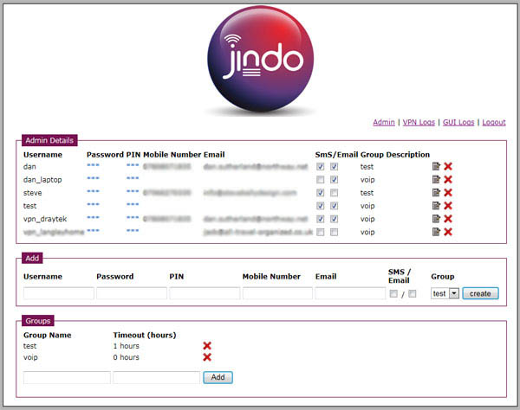Focus the new Timeout hours field
This screenshot has width=520, height=410.
(156, 378)
